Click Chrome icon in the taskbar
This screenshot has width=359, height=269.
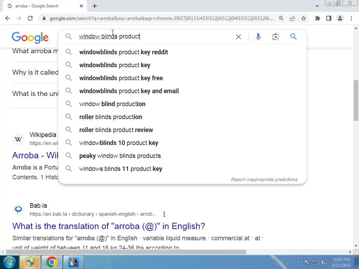pos(52,262)
